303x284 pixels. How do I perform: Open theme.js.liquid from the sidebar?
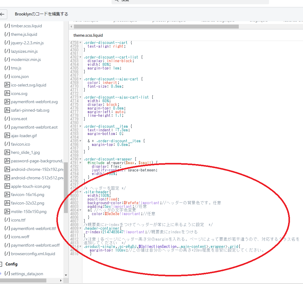(x=24, y=34)
